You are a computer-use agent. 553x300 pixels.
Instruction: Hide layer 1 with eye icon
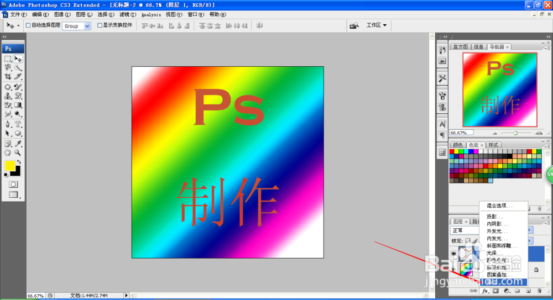[453, 254]
